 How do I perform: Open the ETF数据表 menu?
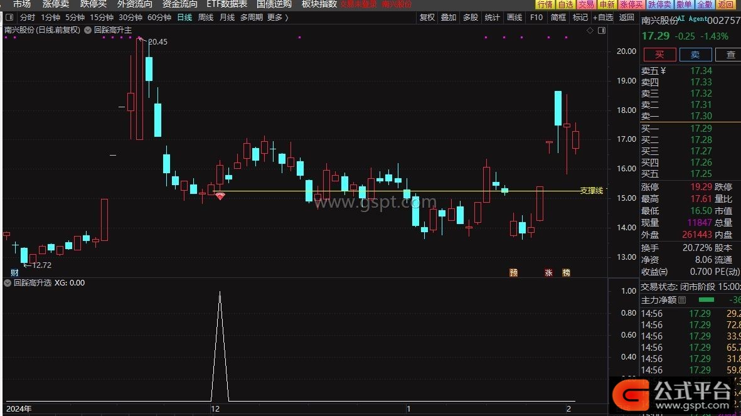[x=227, y=4]
